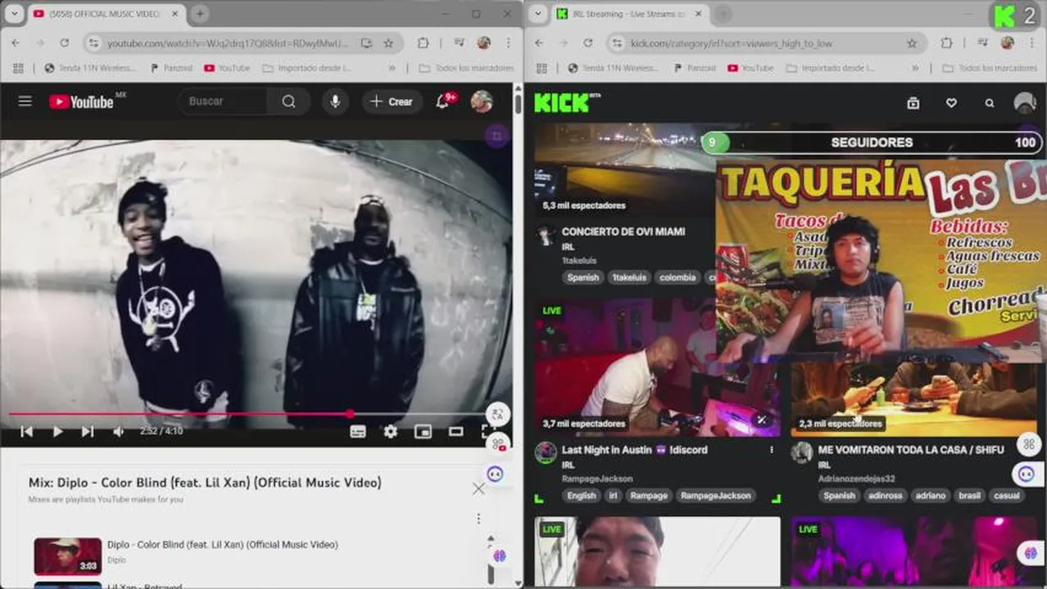Click YouTube magnifier search button

click(289, 101)
